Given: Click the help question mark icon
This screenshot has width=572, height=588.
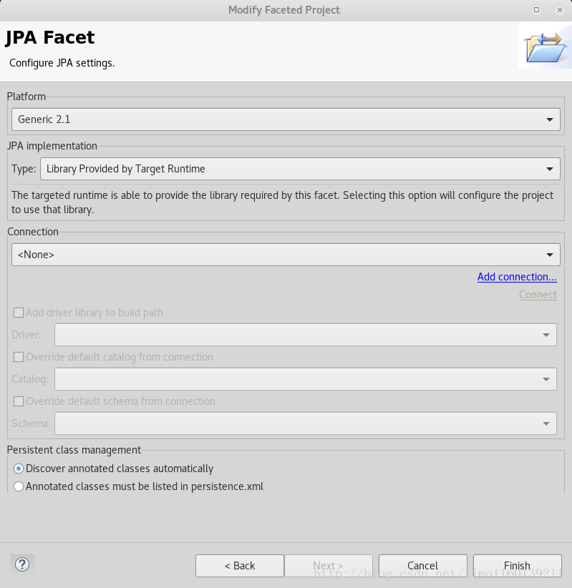Looking at the screenshot, I should coord(22,564).
